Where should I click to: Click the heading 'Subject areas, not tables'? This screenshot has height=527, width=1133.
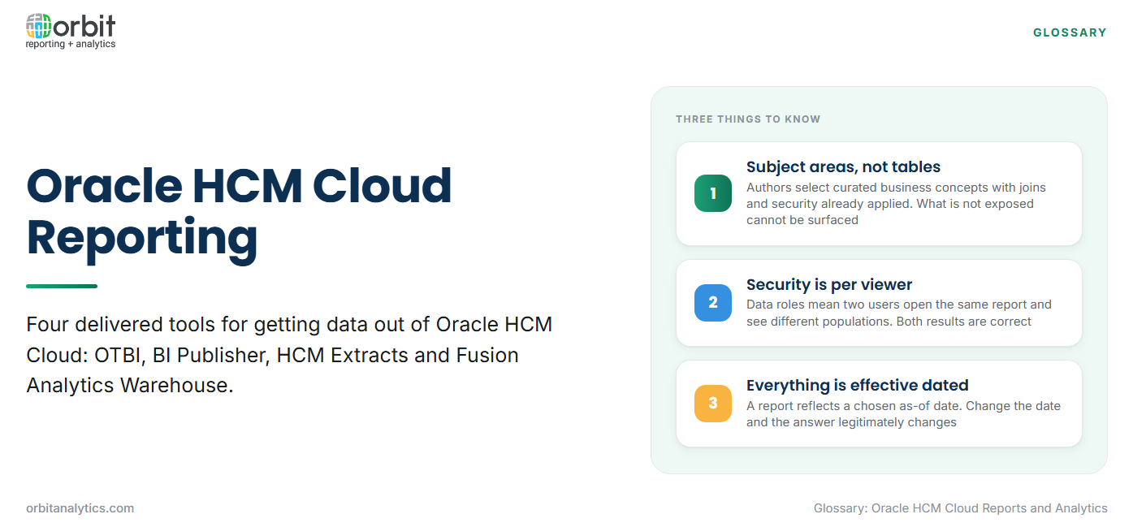(x=843, y=167)
